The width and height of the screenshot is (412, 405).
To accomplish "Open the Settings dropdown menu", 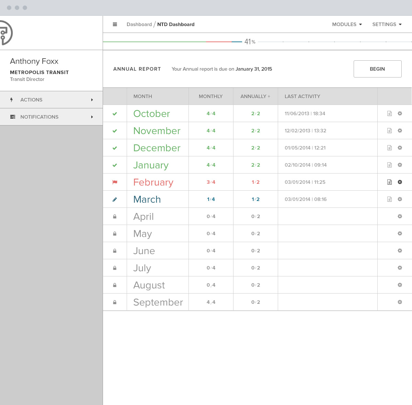I will [387, 24].
